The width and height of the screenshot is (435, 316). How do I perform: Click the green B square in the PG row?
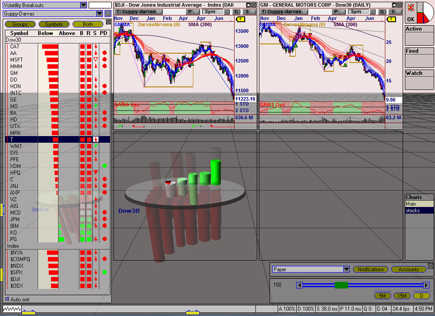tap(82, 239)
